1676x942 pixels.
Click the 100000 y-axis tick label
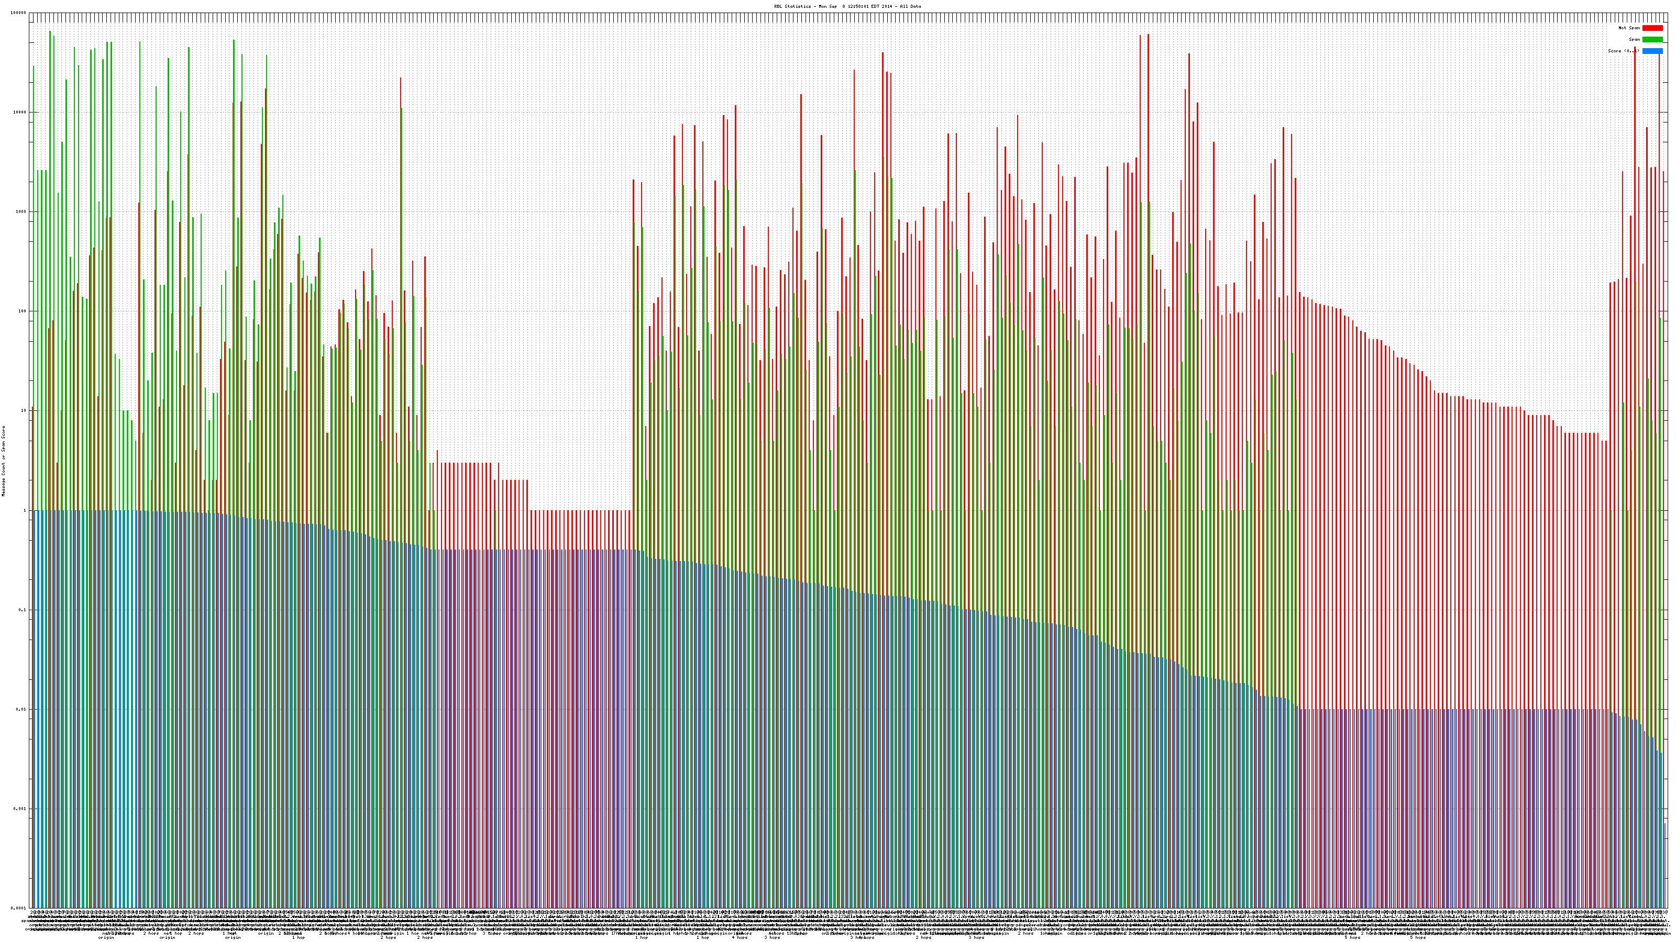click(x=18, y=13)
